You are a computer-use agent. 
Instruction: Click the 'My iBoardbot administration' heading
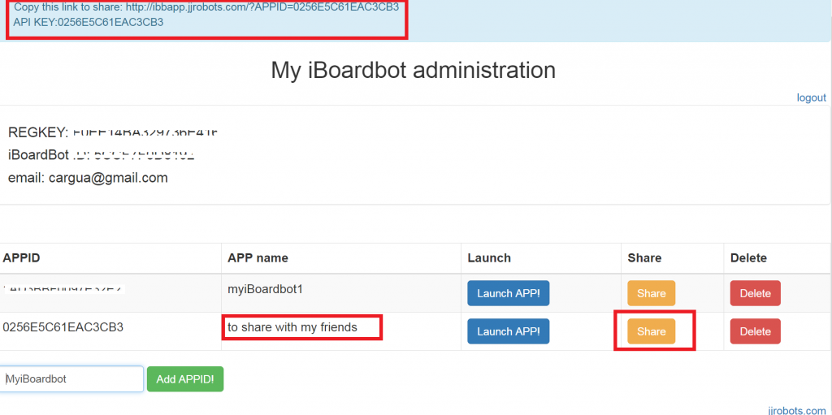click(414, 70)
